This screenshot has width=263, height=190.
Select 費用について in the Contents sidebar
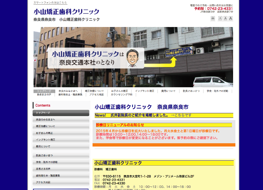pyautogui.click(x=61, y=147)
